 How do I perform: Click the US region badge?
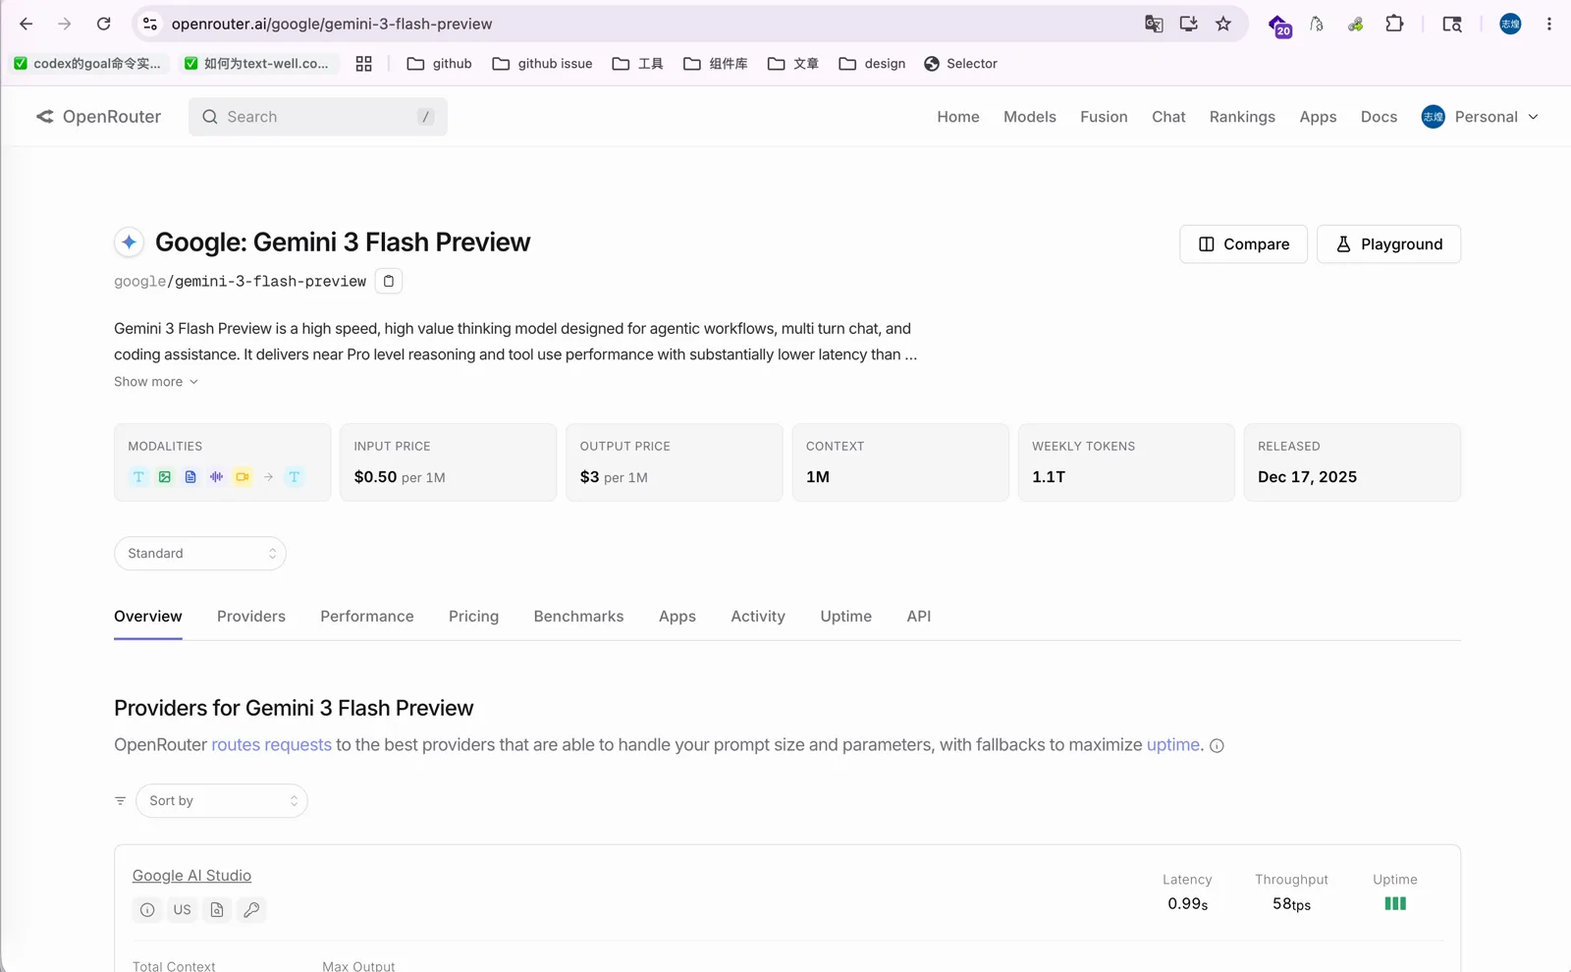(x=183, y=910)
